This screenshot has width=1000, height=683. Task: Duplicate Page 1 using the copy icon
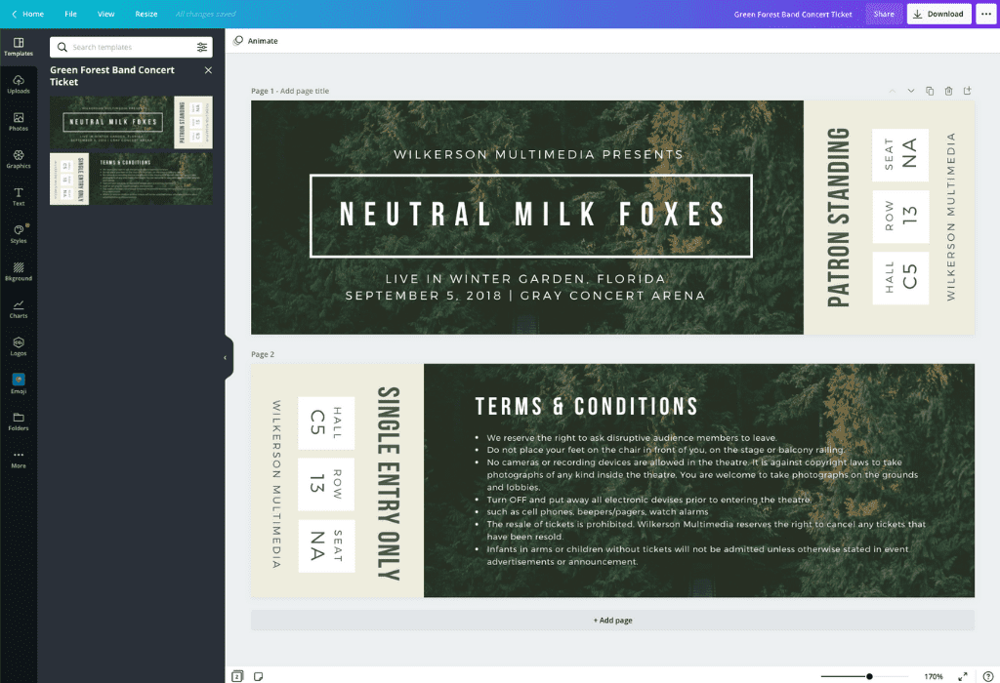pyautogui.click(x=930, y=90)
